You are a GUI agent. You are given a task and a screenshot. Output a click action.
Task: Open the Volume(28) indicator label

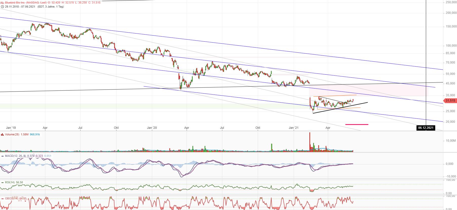(x=12, y=134)
